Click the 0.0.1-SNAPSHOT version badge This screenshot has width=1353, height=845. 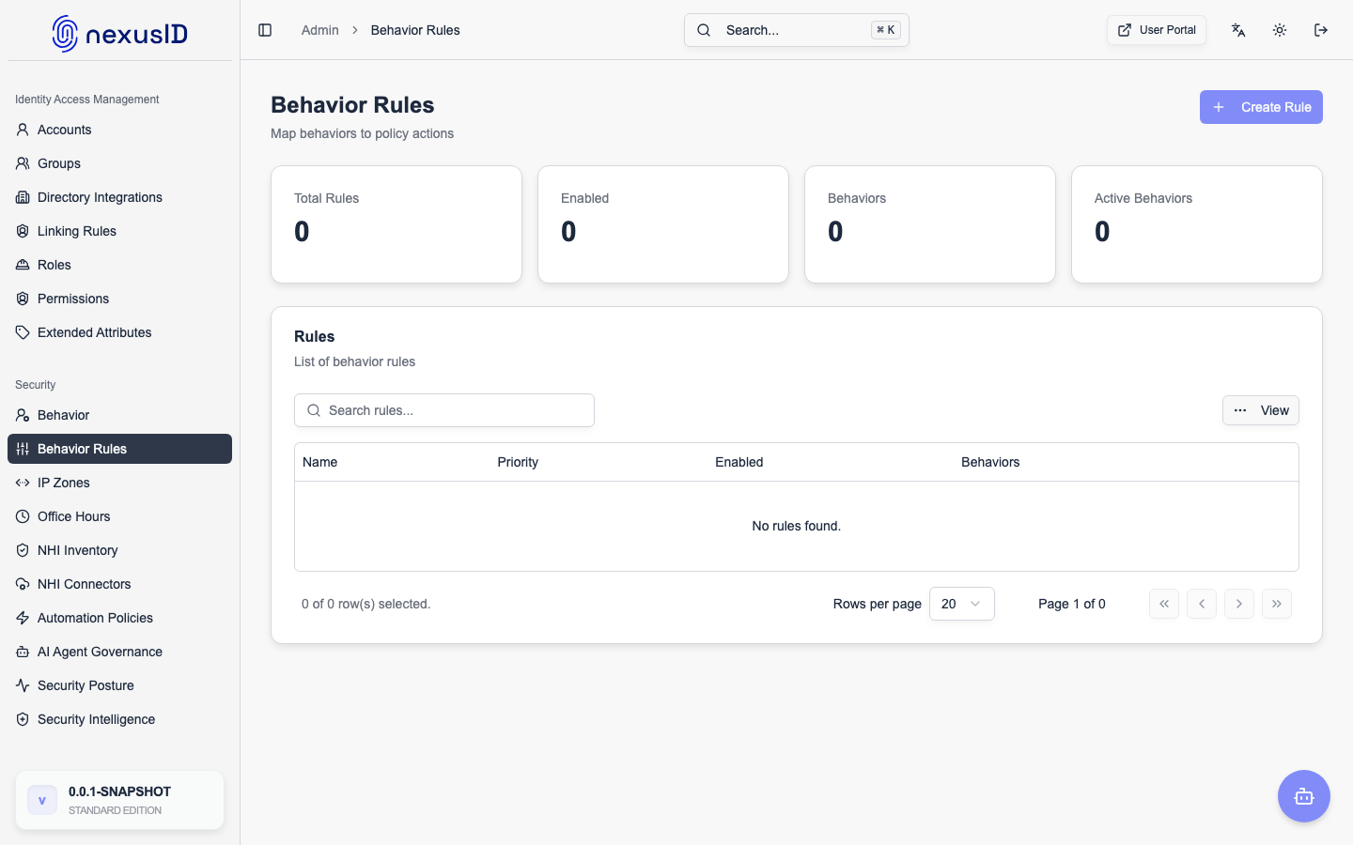click(x=119, y=800)
